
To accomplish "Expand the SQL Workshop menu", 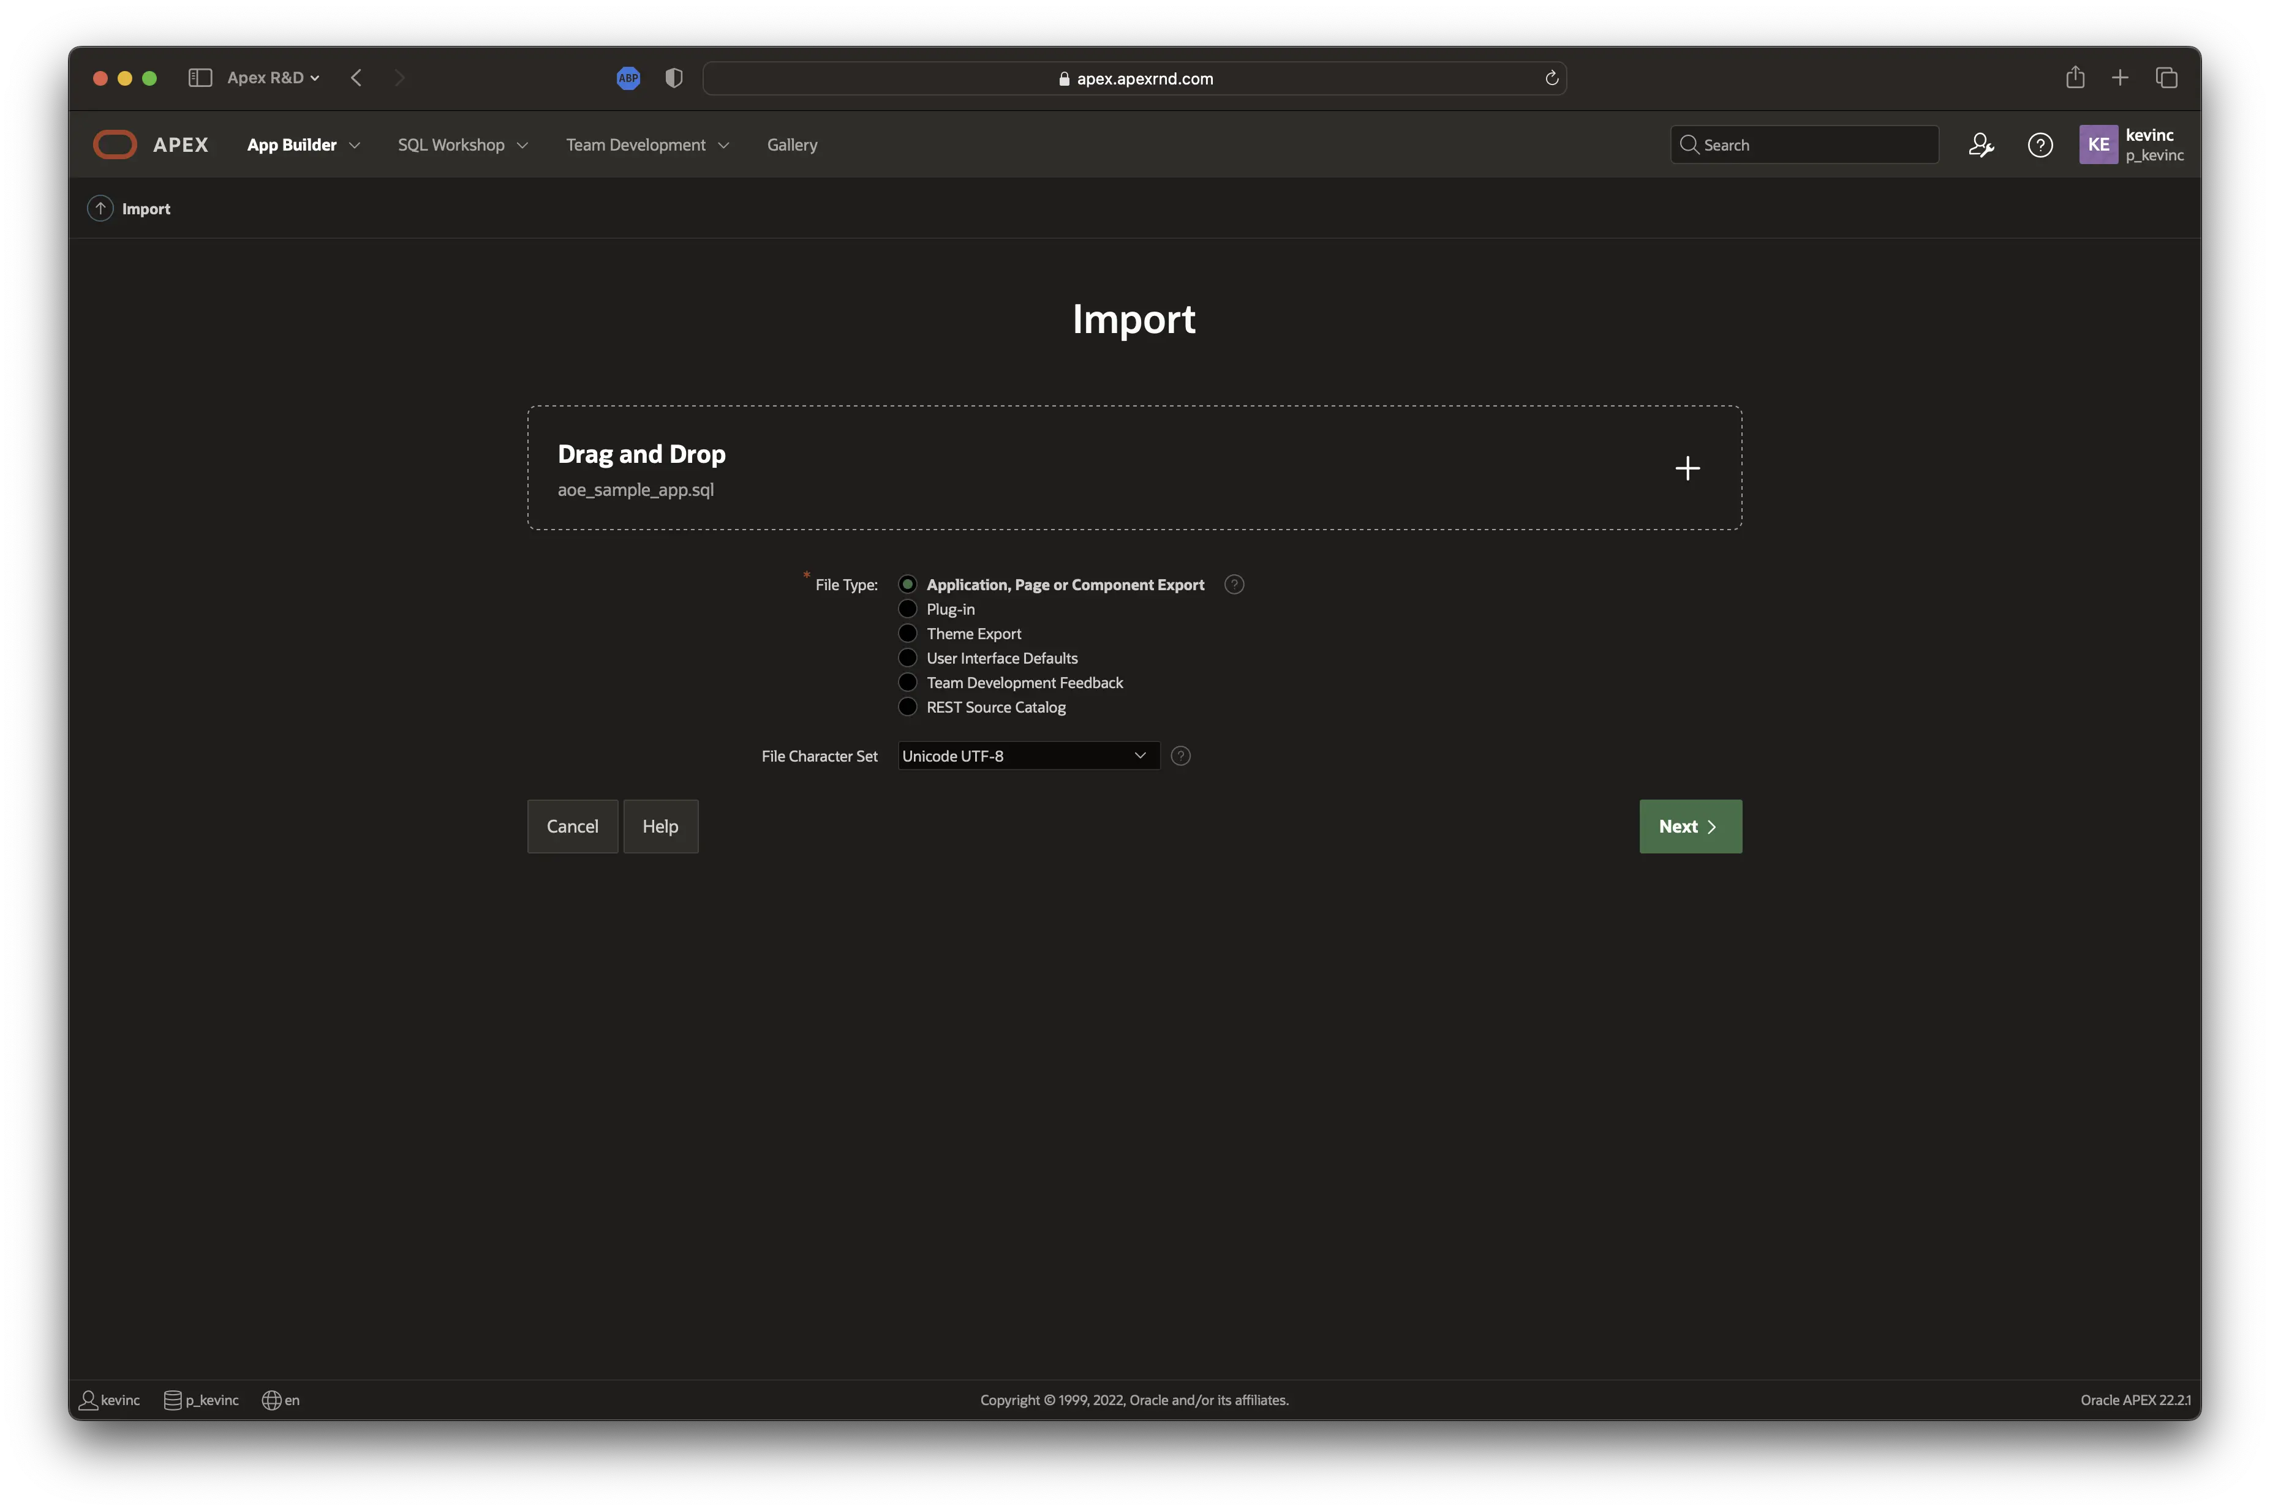I will 462,144.
